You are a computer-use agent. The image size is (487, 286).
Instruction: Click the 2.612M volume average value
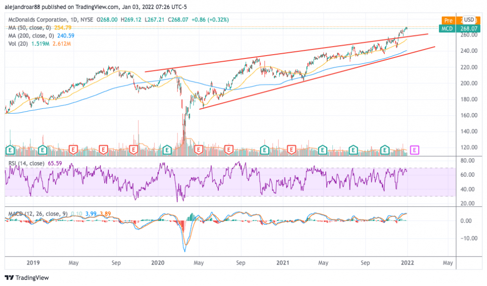[x=62, y=44]
